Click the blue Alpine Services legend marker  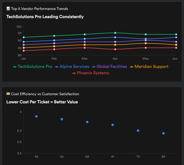click(56, 67)
